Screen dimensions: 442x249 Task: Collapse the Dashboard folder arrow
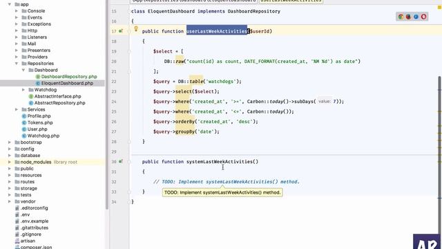tap(23, 70)
